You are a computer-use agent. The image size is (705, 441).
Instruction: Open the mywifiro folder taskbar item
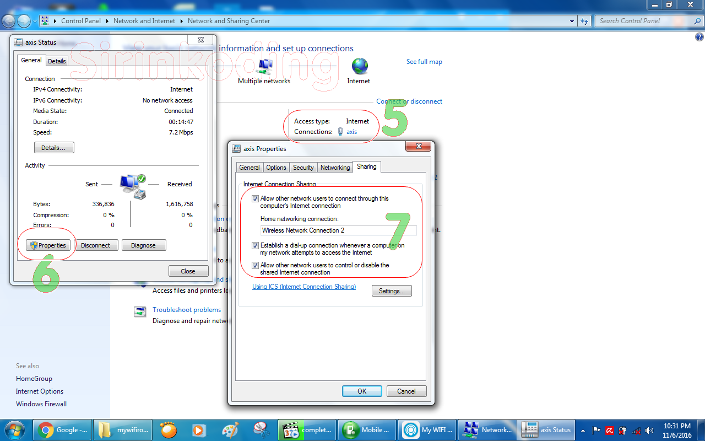click(123, 429)
